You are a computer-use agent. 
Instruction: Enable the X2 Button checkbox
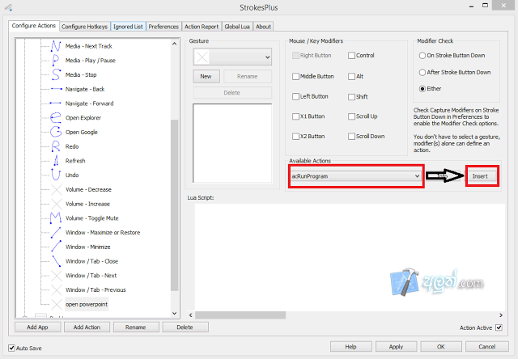pyautogui.click(x=295, y=137)
